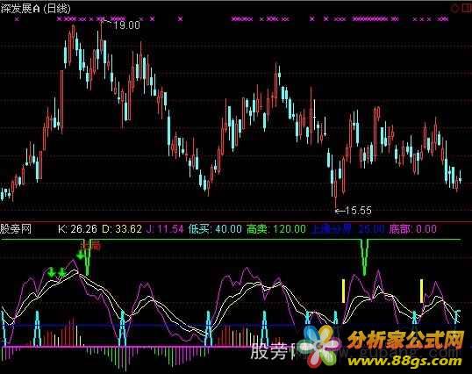Screen dimensions: 472x374
Task: Select the J: 11.54 indicator value
Action: (x=165, y=229)
